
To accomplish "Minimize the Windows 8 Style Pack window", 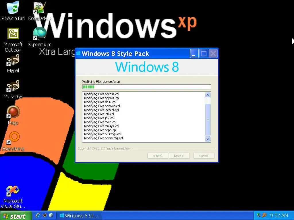I will click(x=194, y=54).
